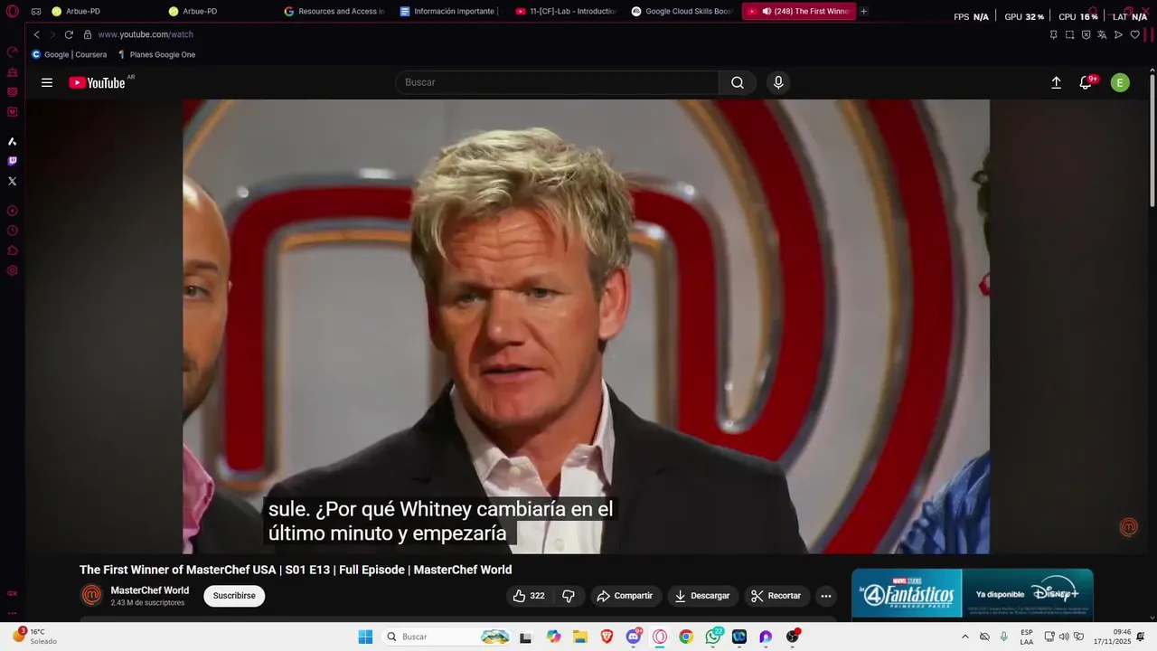Start voice search with microphone
1157x651 pixels.
[x=778, y=82]
